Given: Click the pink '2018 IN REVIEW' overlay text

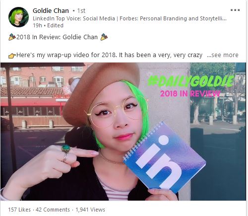Looking at the screenshot, I should coord(190,94).
